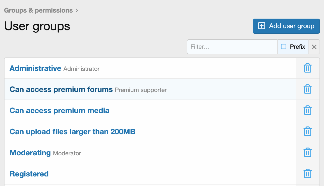
Task: Clear the filter with the X icon
Action: [314, 47]
